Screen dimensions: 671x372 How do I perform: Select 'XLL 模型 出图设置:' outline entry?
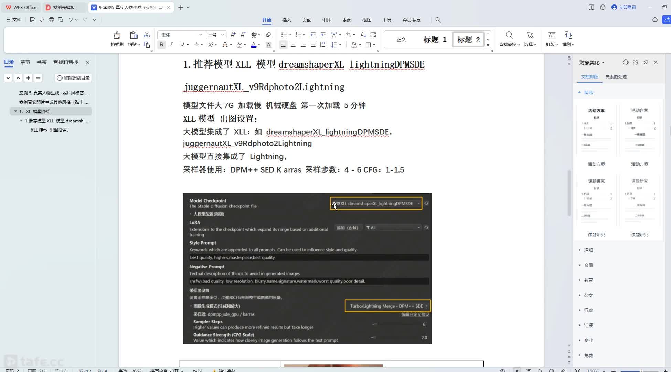(x=50, y=130)
